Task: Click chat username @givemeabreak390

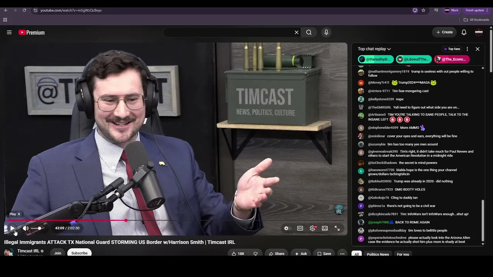Action: (383, 152)
